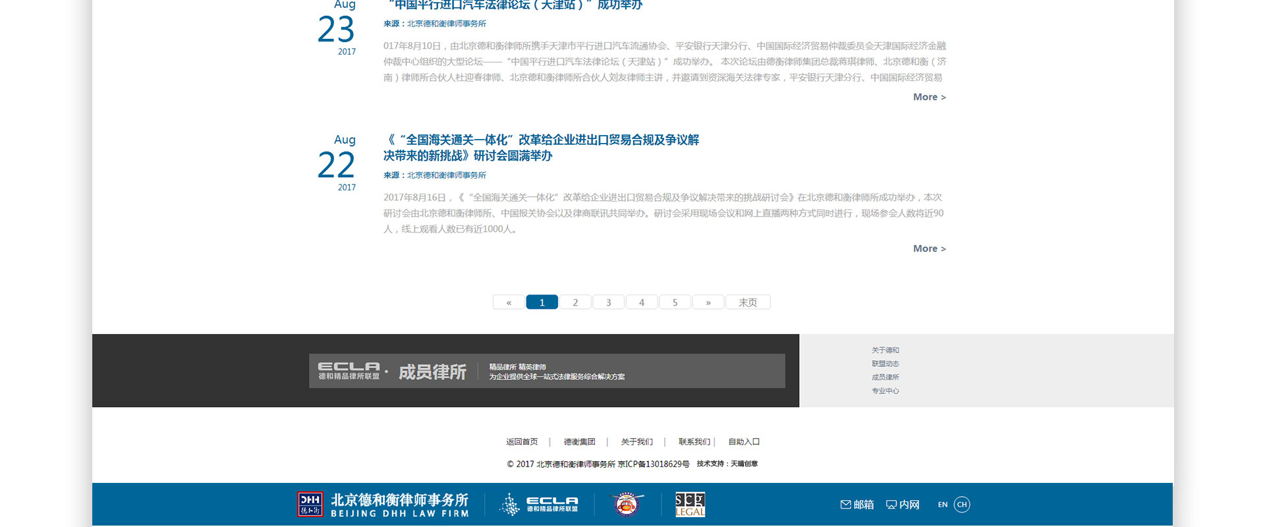Click 返回首页 footer link
The width and height of the screenshot is (1265, 527).
pos(522,442)
